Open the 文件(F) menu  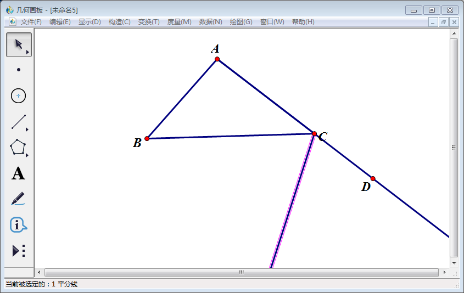coord(31,22)
